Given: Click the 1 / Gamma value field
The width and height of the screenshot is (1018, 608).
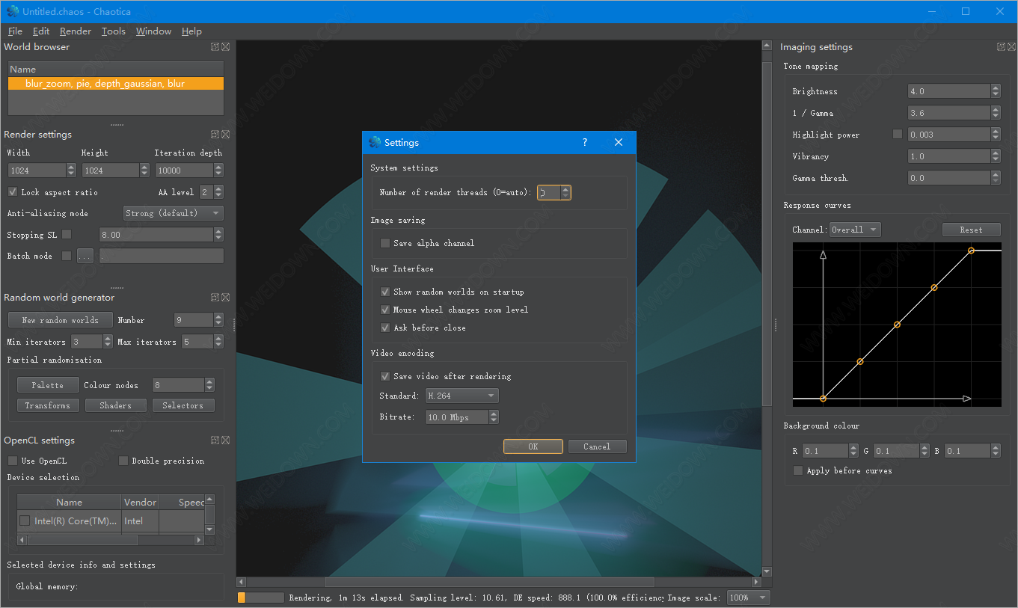Looking at the screenshot, I should pyautogui.click(x=949, y=113).
